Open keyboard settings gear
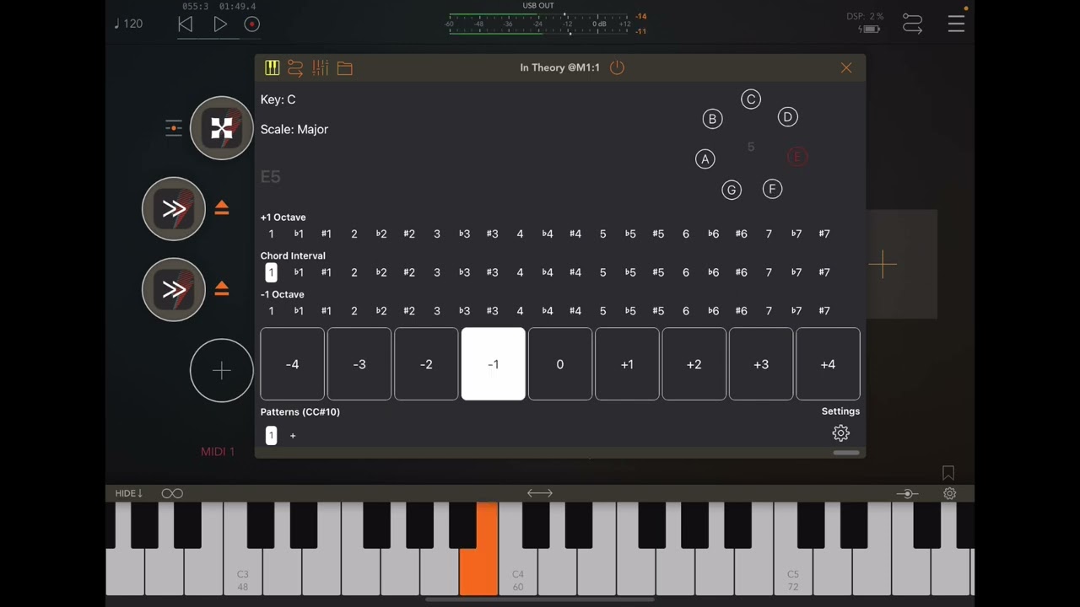The image size is (1080, 607). [949, 493]
